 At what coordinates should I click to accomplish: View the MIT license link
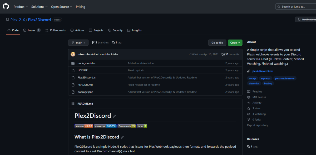point(256,97)
